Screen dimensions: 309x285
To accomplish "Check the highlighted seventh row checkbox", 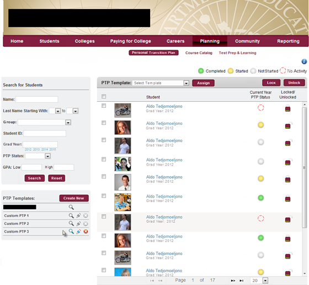I will 104,216.
